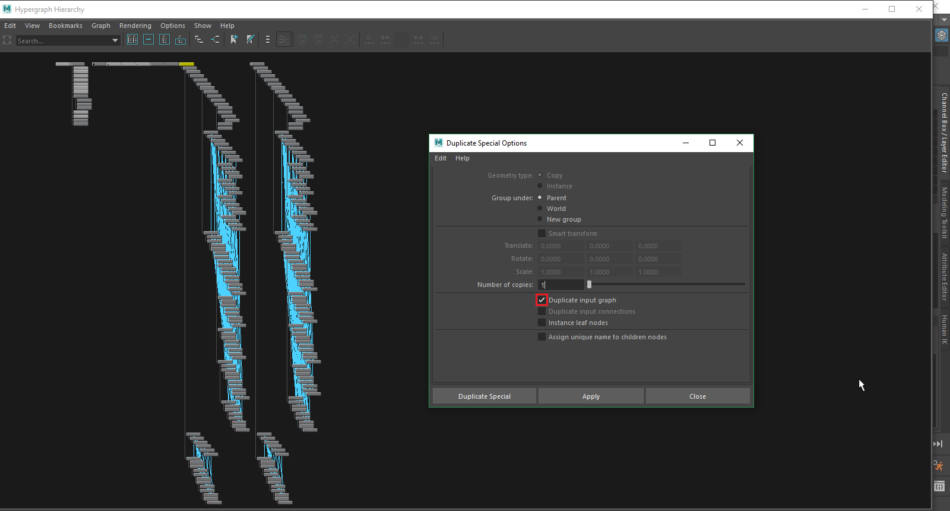Open the Script Editor braces icon

(x=939, y=487)
